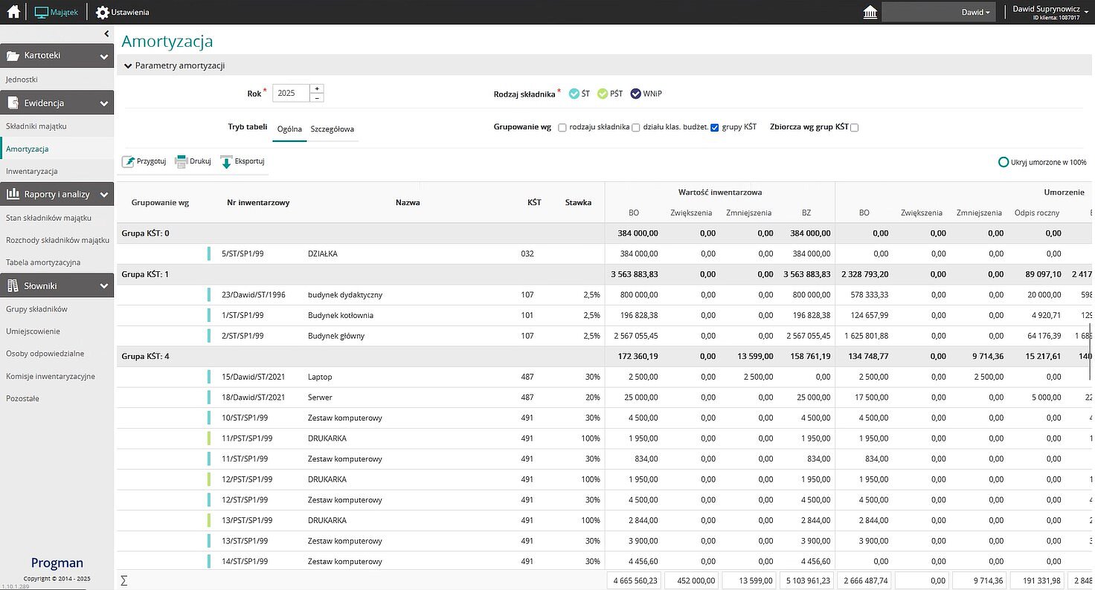
Task: Open Inwentaryzacja in the sidebar
Action: click(x=31, y=172)
